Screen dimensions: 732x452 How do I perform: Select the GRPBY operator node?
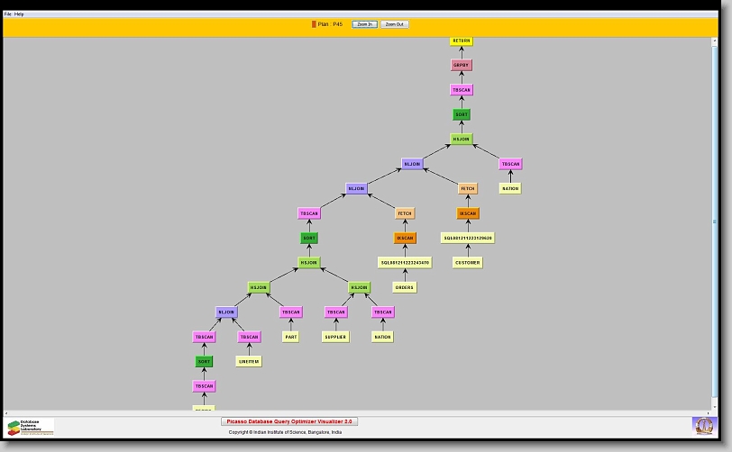click(461, 66)
